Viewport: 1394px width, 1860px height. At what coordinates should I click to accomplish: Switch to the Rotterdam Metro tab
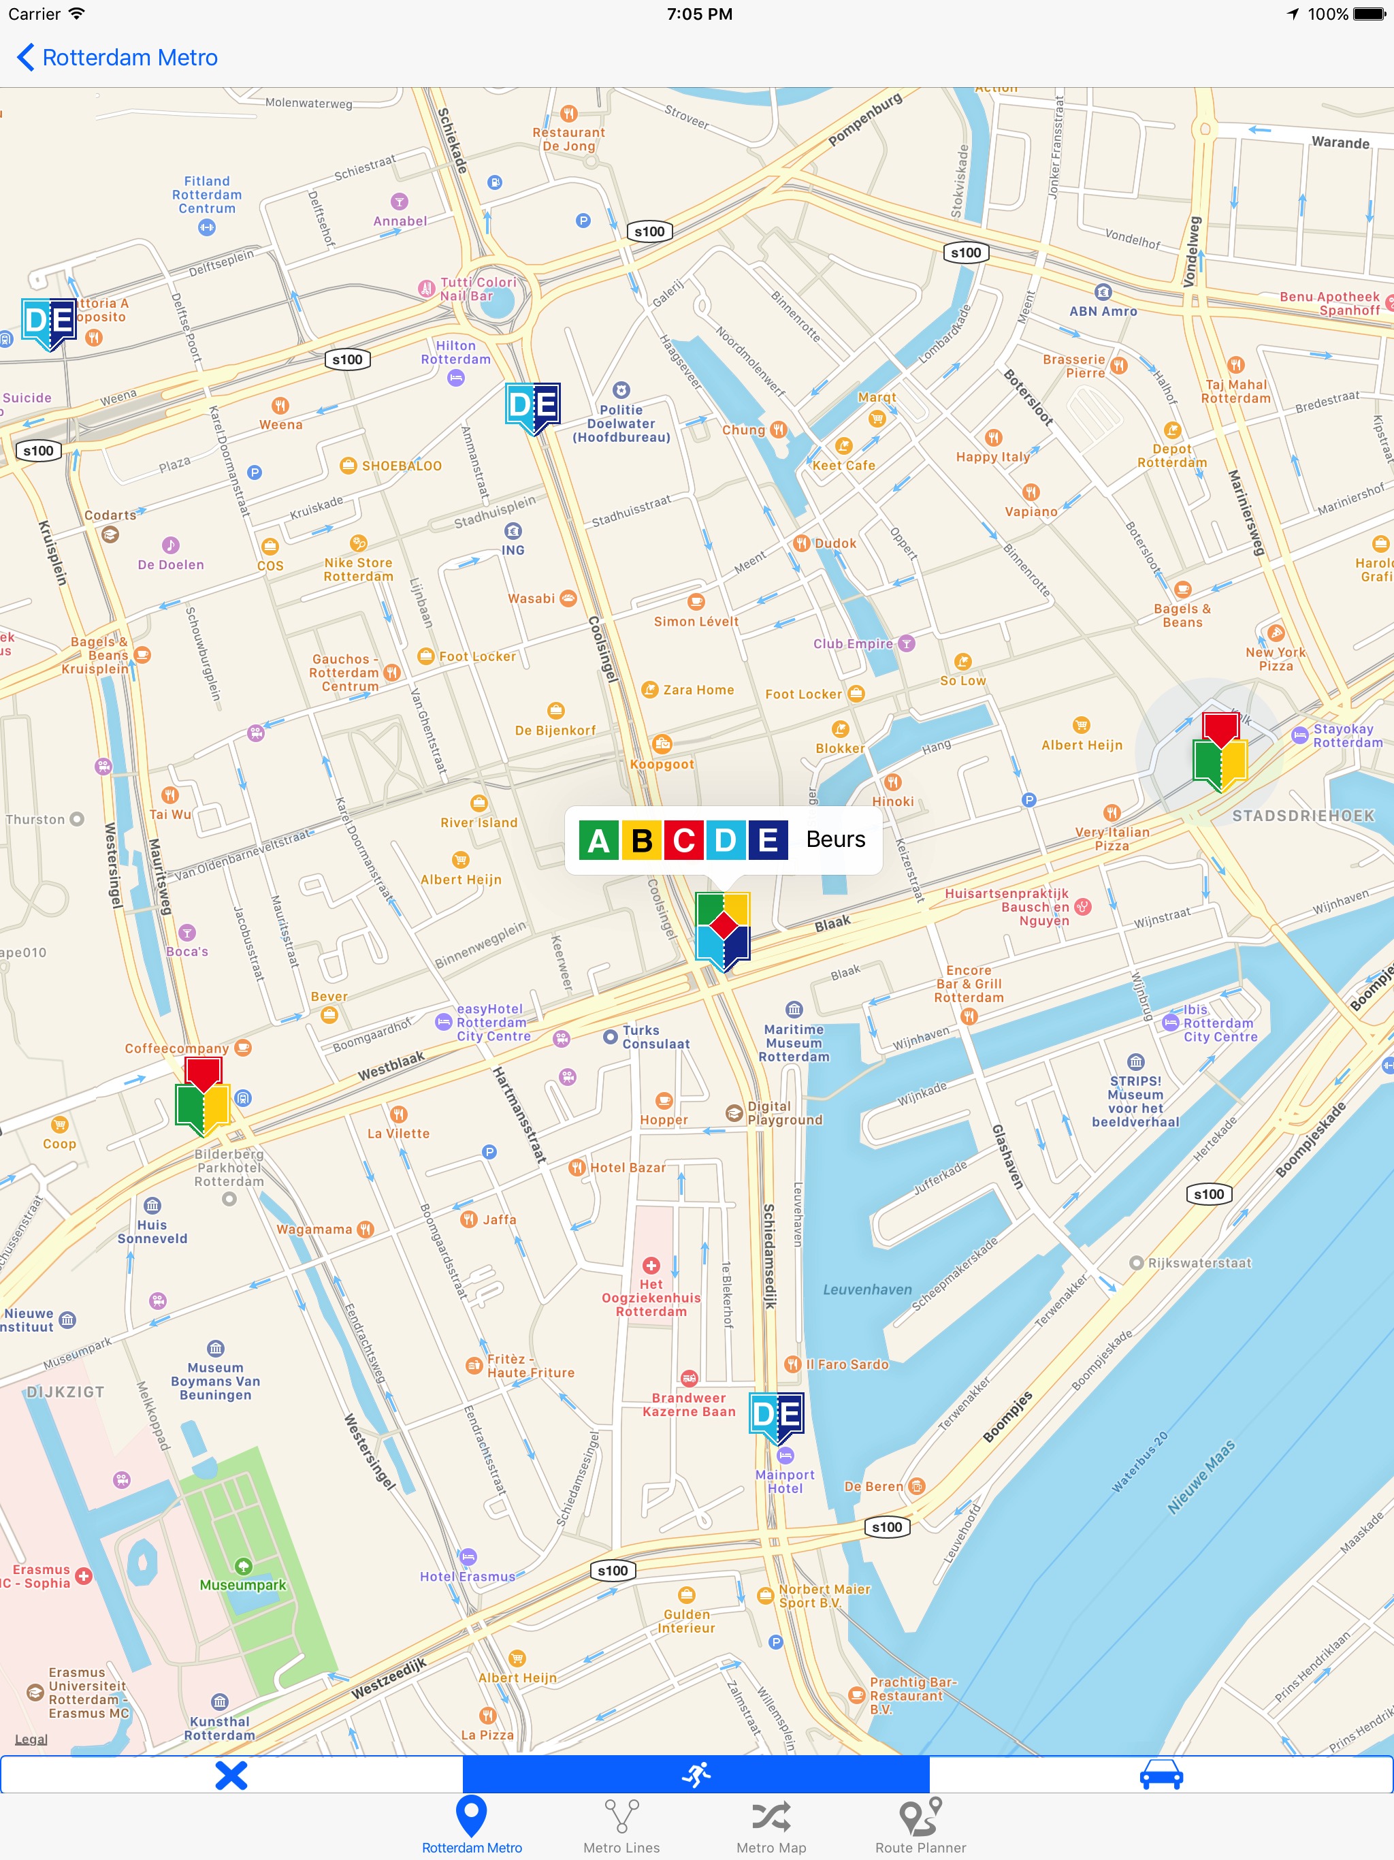[x=472, y=1825]
